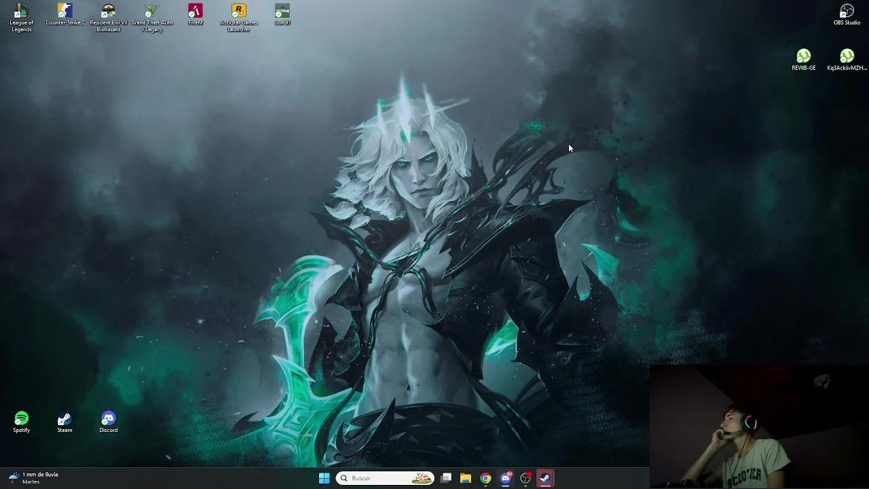
Task: Select the OBS Studio desktop shortcut
Action: coord(847,12)
